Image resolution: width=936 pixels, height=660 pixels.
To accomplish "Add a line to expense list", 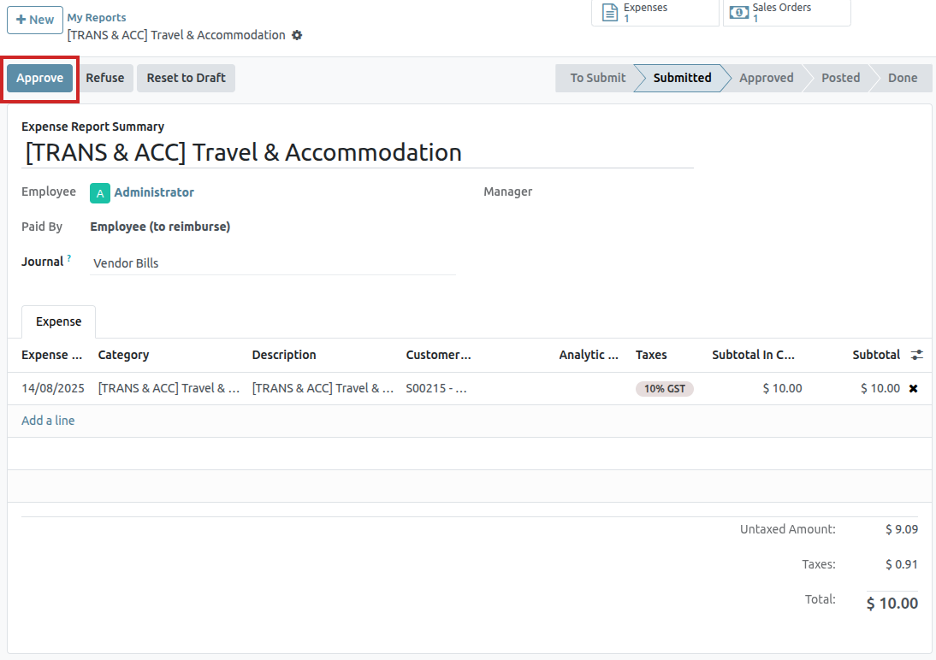I will (x=48, y=421).
